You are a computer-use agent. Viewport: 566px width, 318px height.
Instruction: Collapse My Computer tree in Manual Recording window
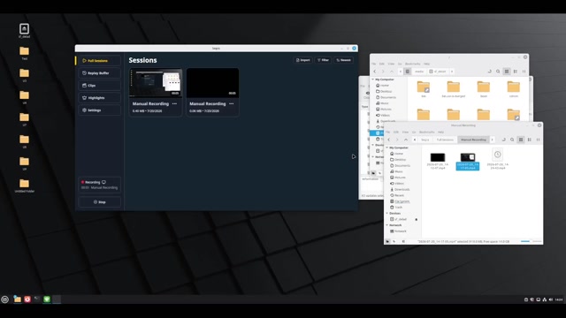(x=387, y=148)
